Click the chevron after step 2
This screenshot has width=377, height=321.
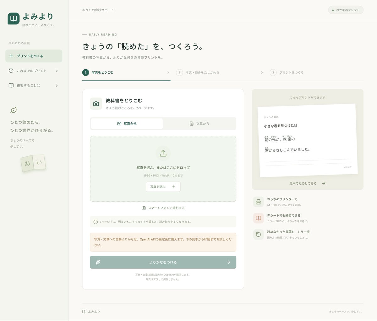click(x=262, y=73)
